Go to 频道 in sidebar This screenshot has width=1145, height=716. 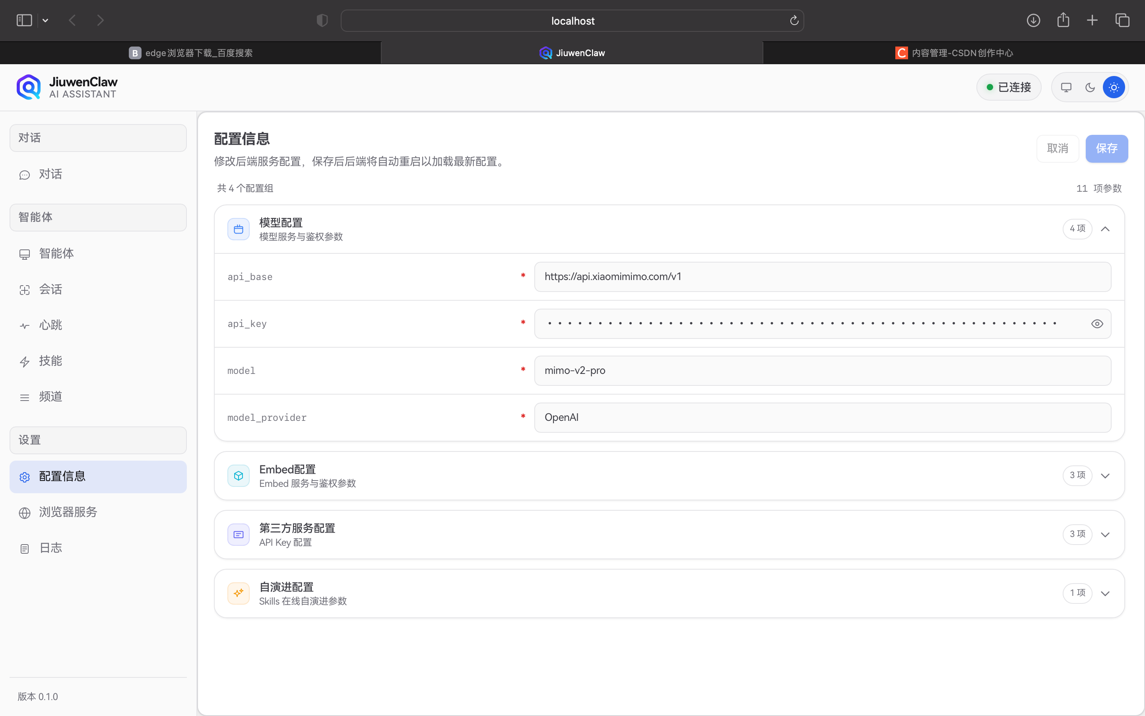point(50,397)
